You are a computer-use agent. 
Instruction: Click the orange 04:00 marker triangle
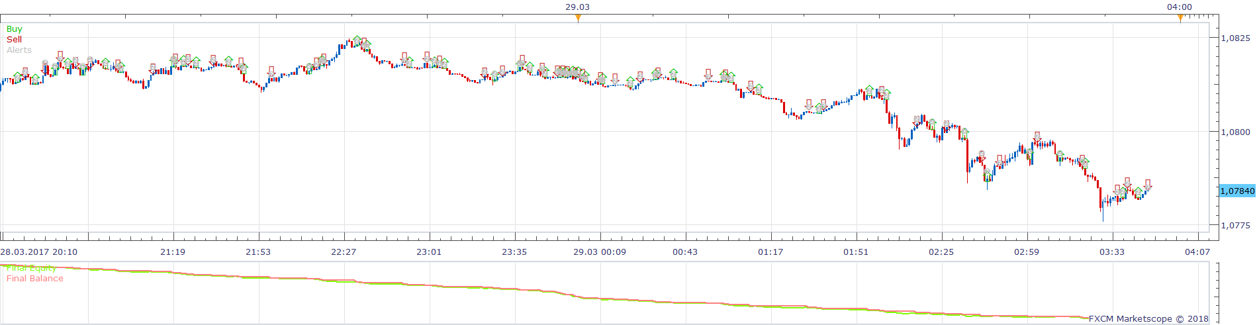[1180, 18]
